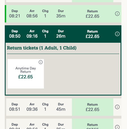This screenshot has width=127, height=129.
Task: Open info icon on bottom partially visible row
Action: [x=117, y=127]
